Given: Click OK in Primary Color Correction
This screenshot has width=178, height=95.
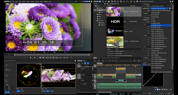Looking at the screenshot, I should [x=162, y=93].
